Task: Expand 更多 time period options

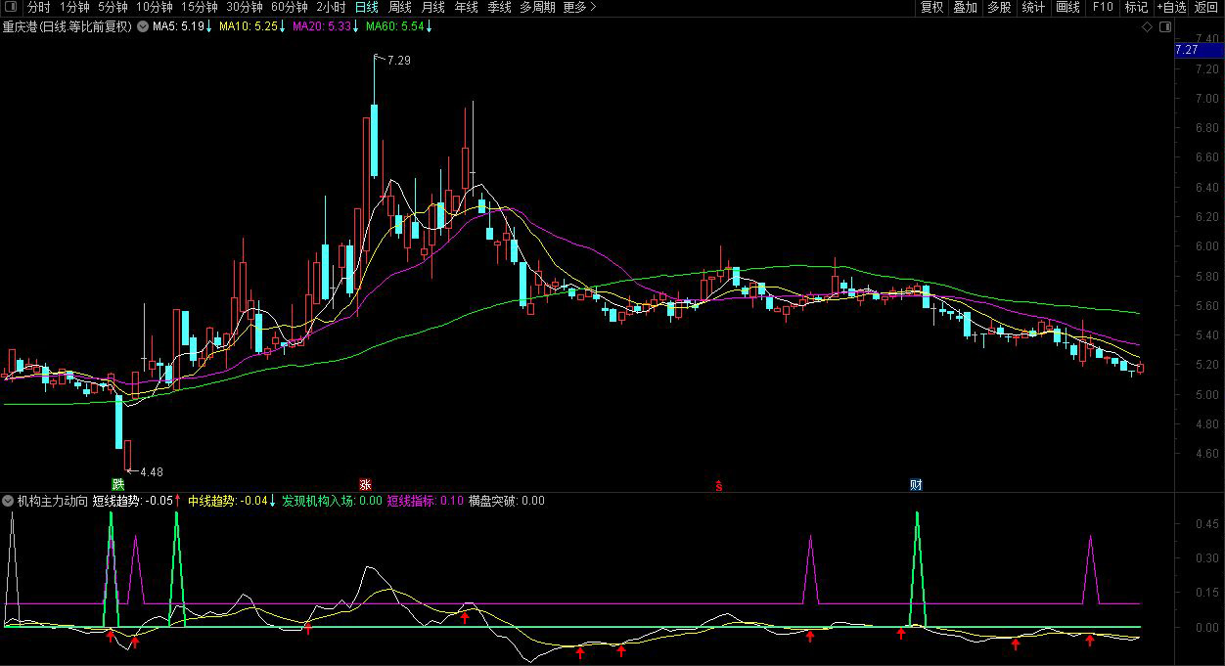Action: (578, 7)
